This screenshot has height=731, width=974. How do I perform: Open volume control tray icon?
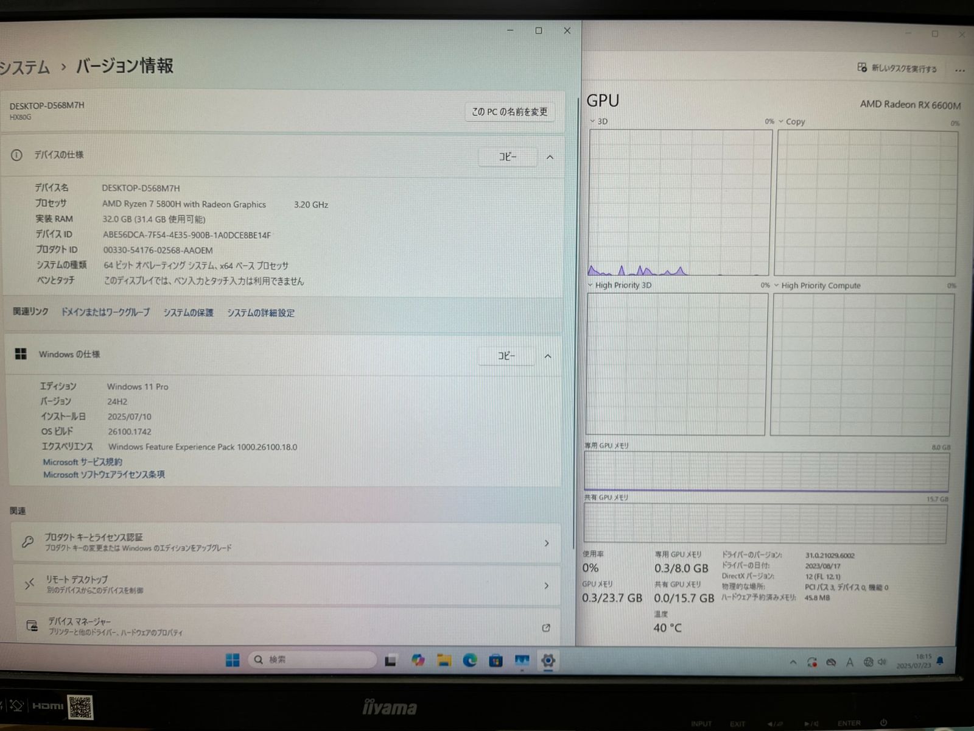click(x=882, y=662)
